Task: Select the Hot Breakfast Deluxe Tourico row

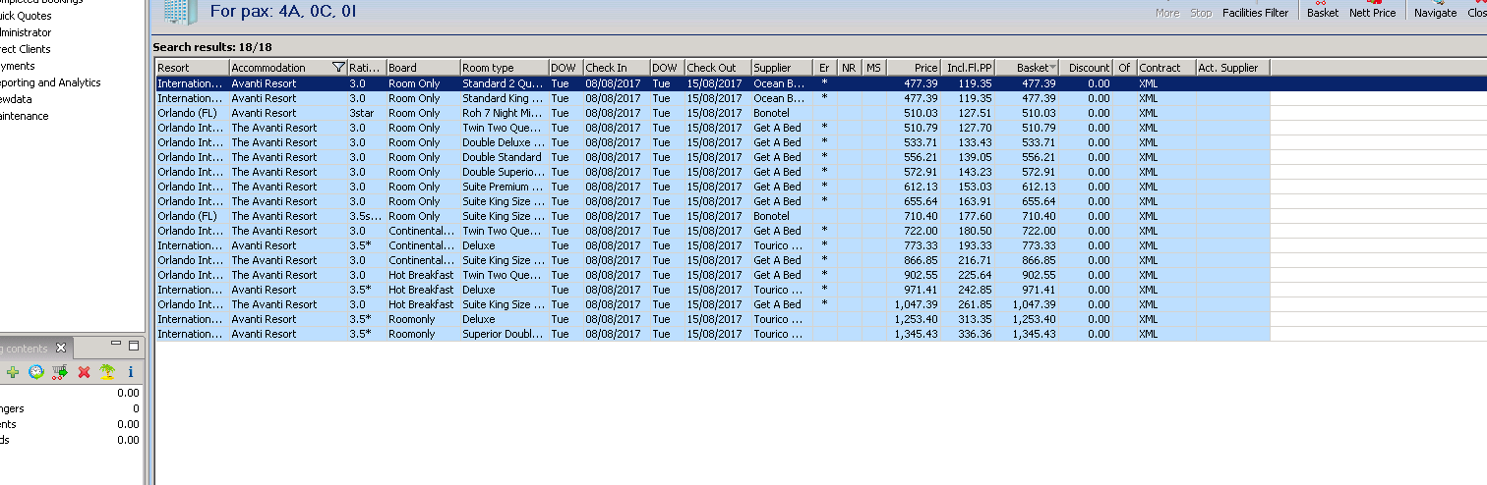Action: pos(713,290)
